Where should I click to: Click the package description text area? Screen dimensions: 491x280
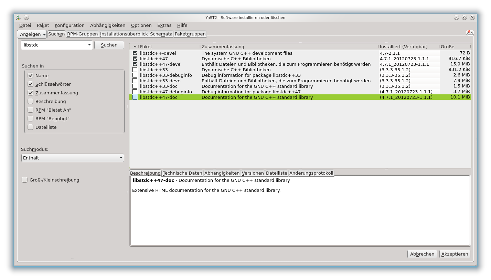pos(300,210)
